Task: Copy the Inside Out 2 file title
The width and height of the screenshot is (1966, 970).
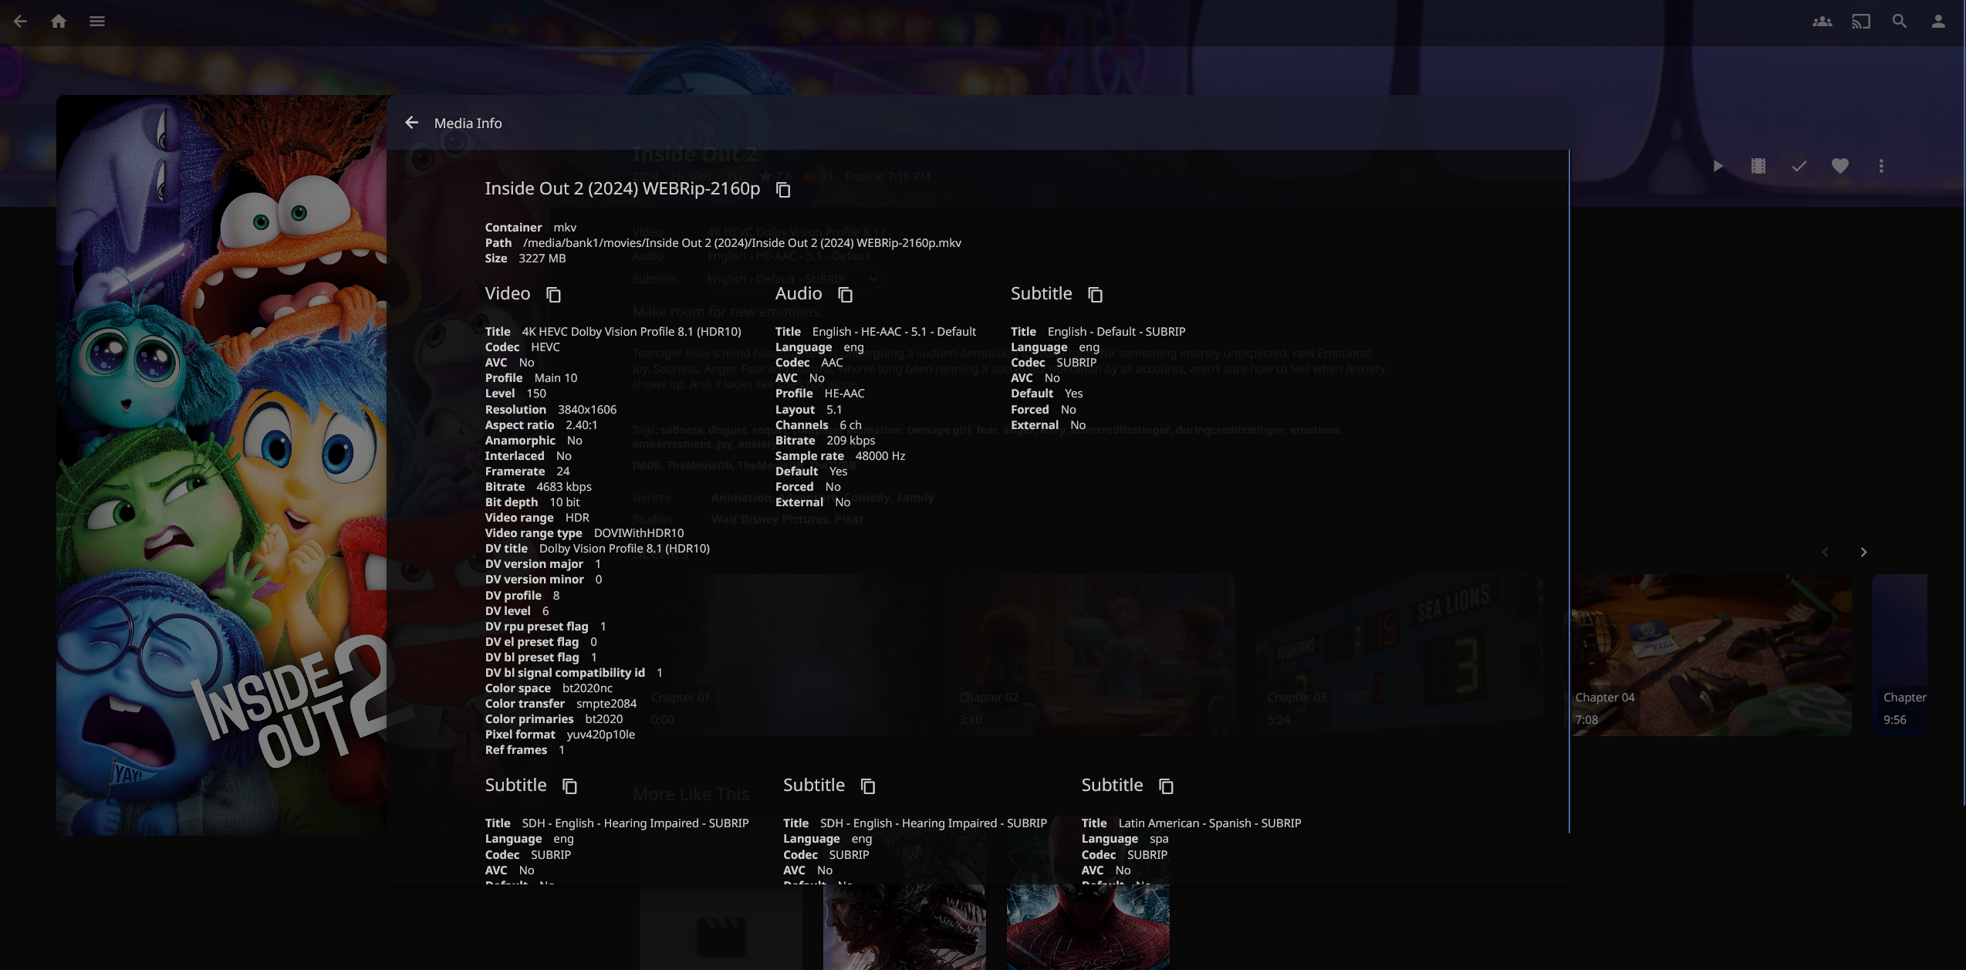Action: (x=783, y=190)
